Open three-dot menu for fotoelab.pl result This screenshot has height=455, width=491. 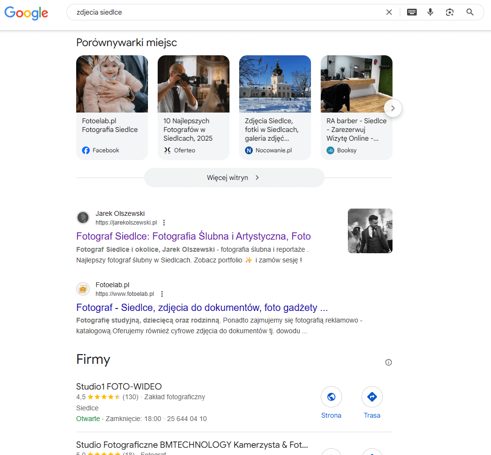click(x=162, y=294)
